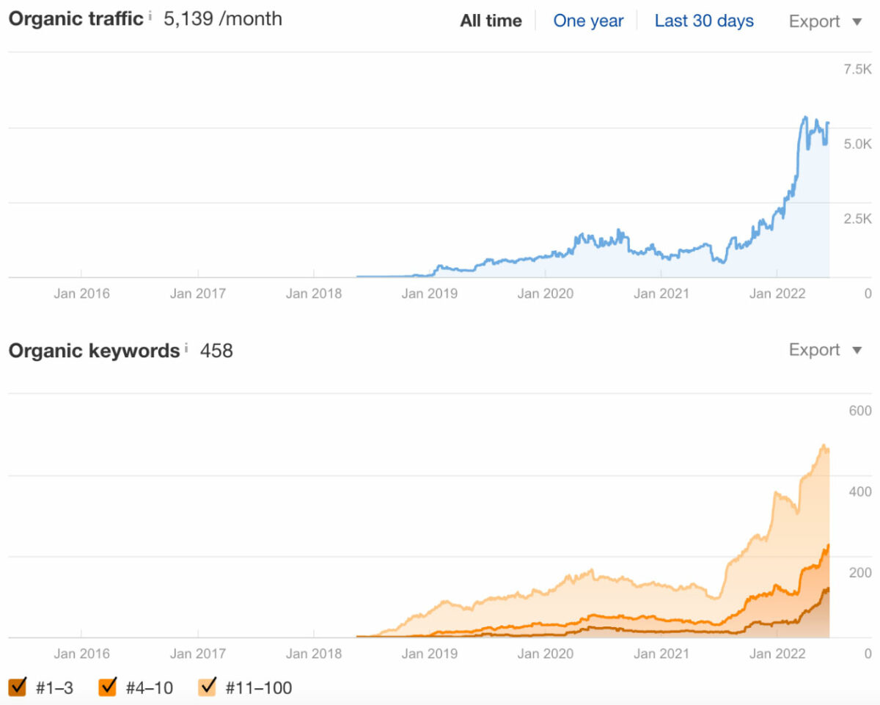Click the info icon beside Organic keywords
Screen dimensions: 880x705
tap(186, 347)
